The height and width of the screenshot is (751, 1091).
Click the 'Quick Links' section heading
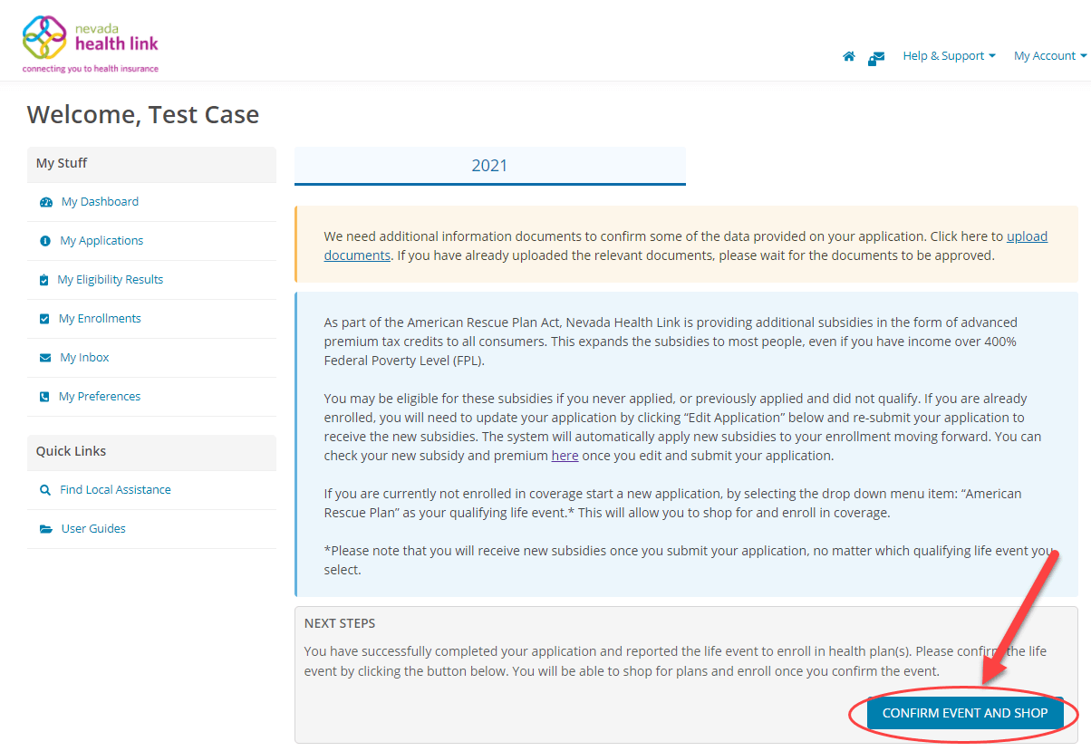[x=71, y=451]
